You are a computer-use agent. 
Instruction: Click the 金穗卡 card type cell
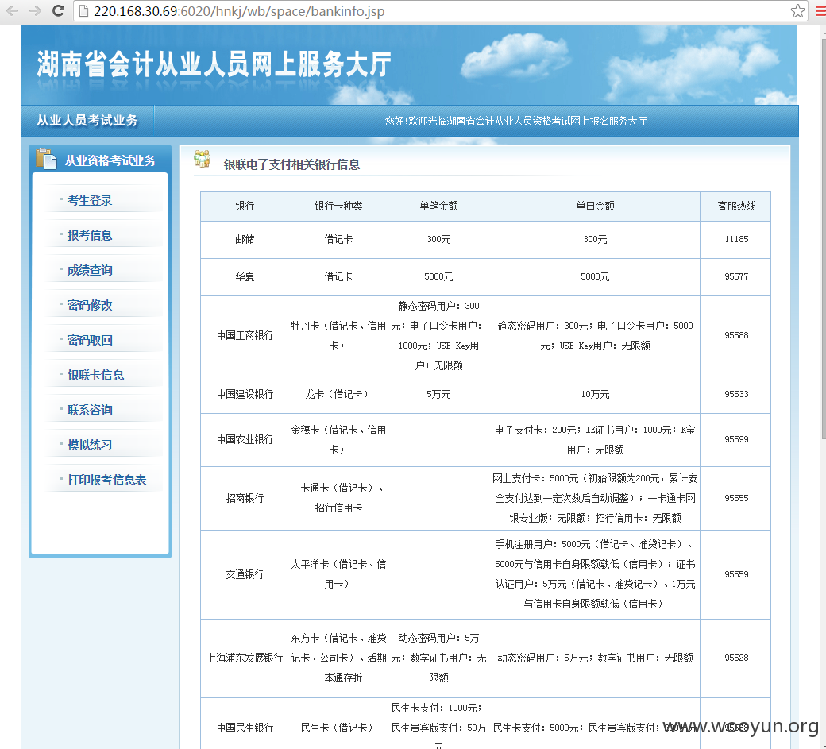click(x=338, y=440)
